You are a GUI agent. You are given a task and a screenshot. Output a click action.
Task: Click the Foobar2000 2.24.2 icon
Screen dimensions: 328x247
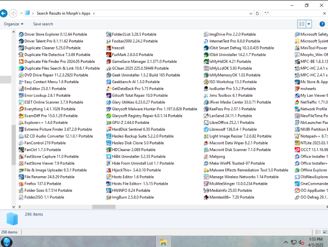(x=109, y=41)
